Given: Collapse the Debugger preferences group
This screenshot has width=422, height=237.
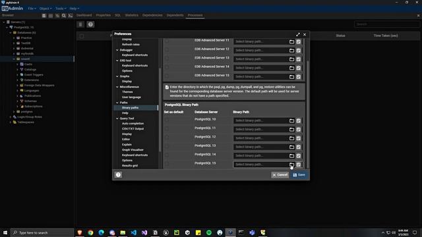Looking at the screenshot, I should (x=117, y=50).
